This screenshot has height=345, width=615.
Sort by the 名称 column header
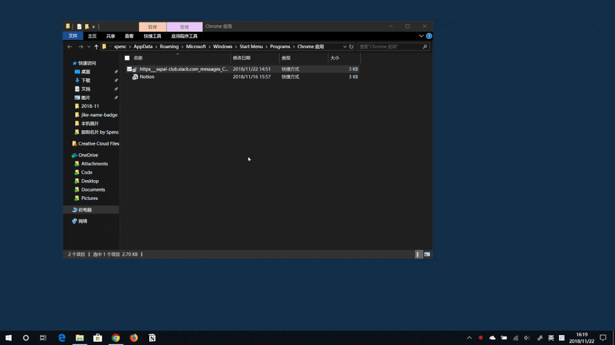(x=138, y=58)
